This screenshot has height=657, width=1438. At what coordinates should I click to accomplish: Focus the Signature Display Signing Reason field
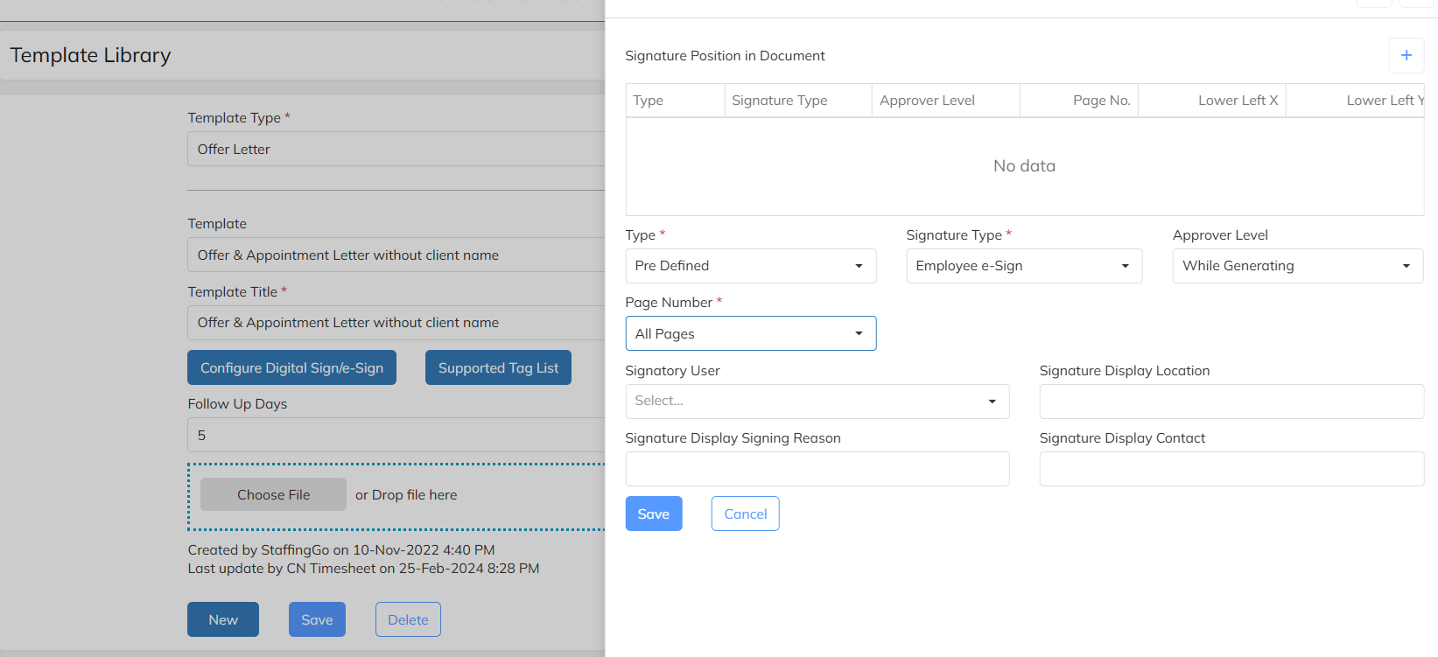[817, 469]
